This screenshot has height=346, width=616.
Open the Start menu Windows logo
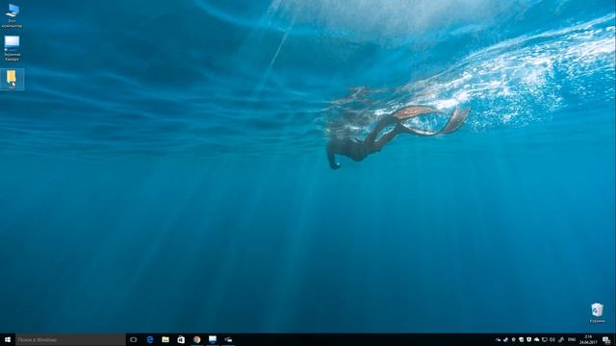pos(8,339)
